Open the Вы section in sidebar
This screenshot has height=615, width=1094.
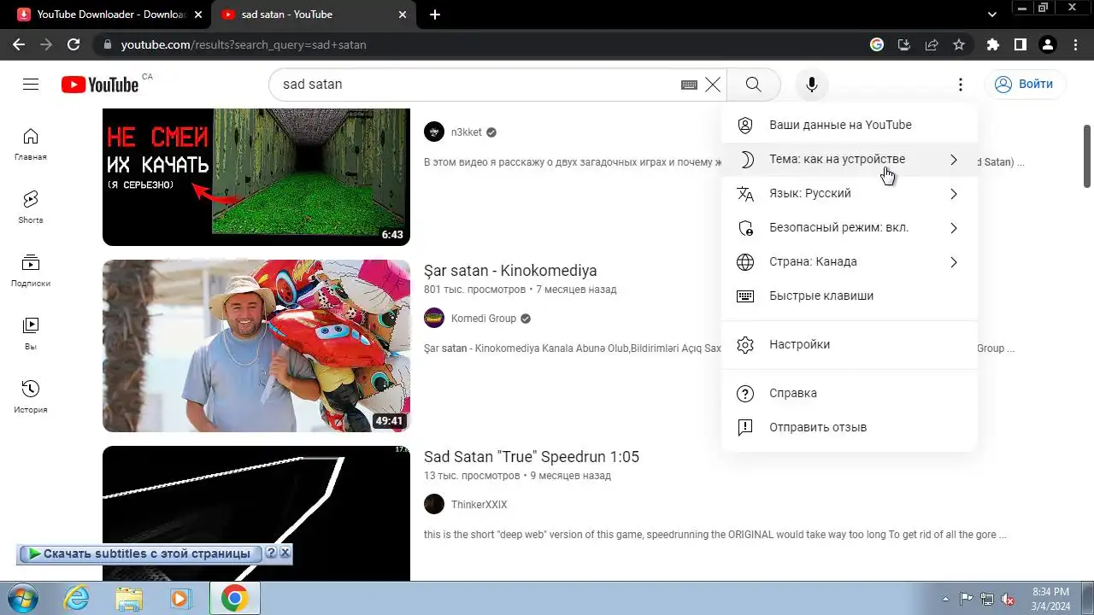31,334
